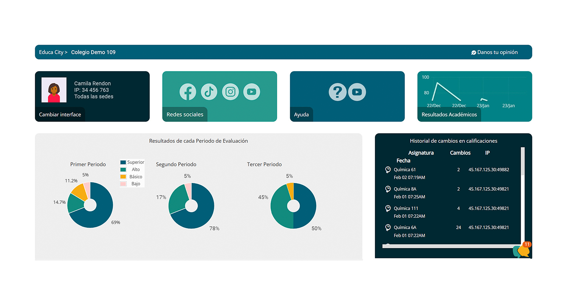The image size is (568, 303).
Task: Click the Bajo legend color swatch
Action: tap(123, 184)
